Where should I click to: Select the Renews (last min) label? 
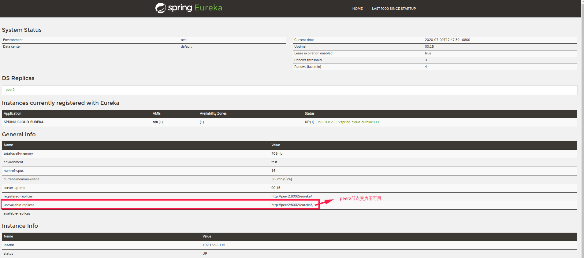[307, 67]
